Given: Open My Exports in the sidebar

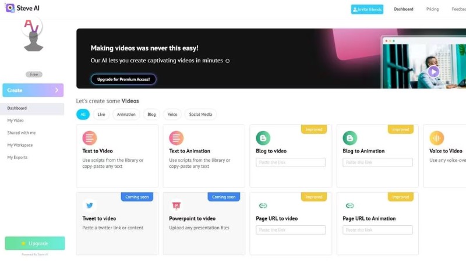Looking at the screenshot, I should [17, 157].
